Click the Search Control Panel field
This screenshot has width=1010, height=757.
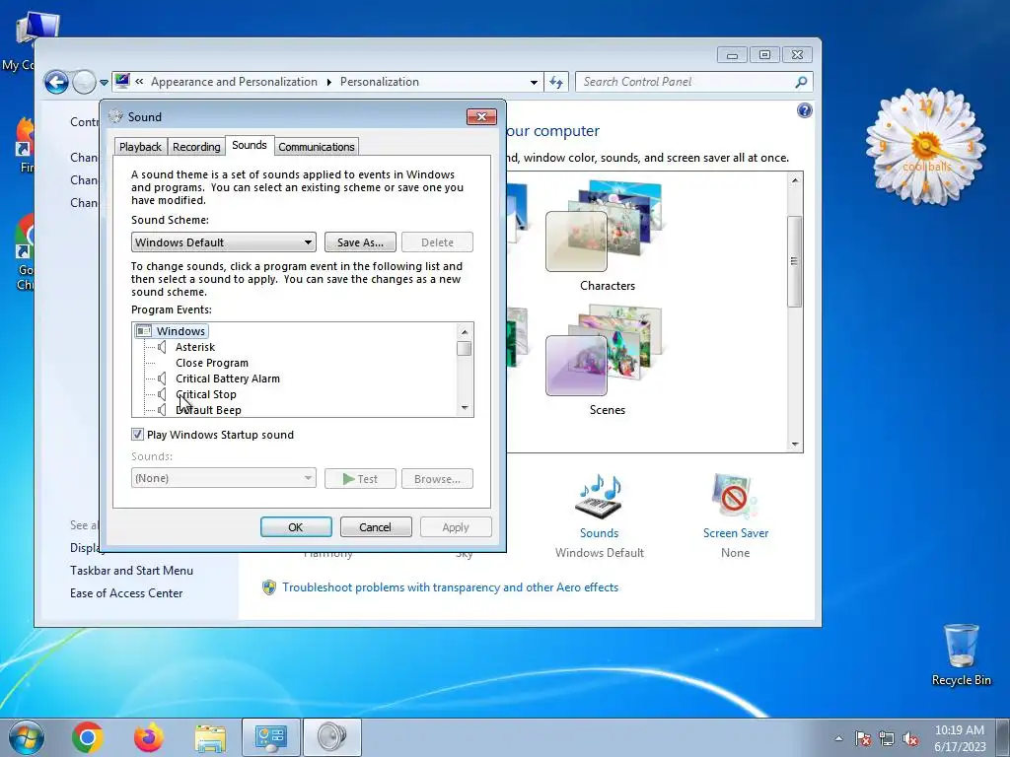click(686, 82)
